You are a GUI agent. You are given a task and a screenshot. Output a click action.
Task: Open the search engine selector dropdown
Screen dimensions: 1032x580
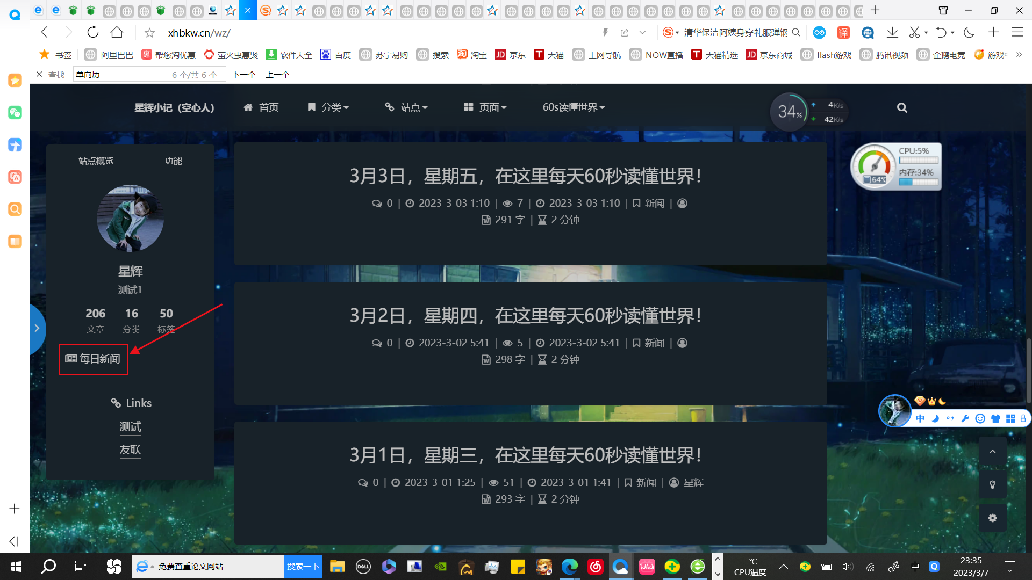[x=671, y=33]
